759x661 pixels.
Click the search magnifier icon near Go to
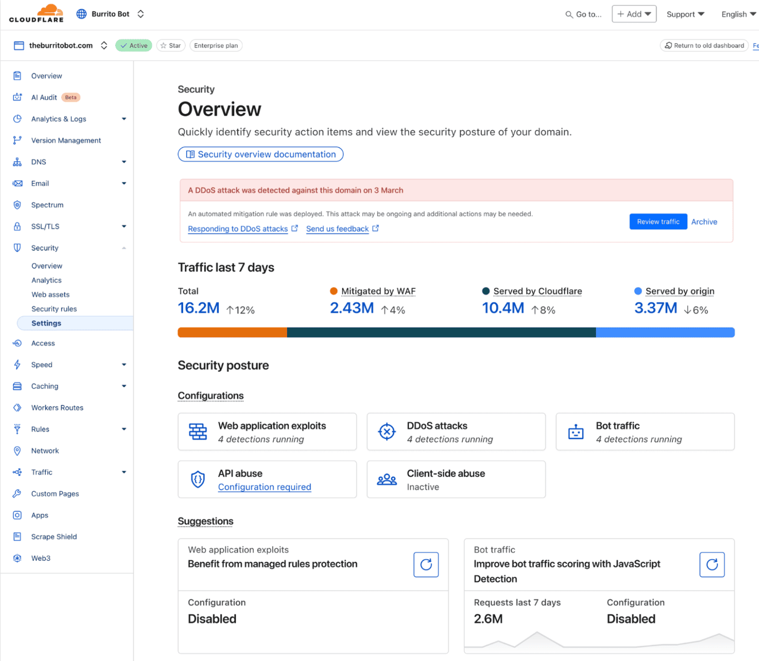569,14
